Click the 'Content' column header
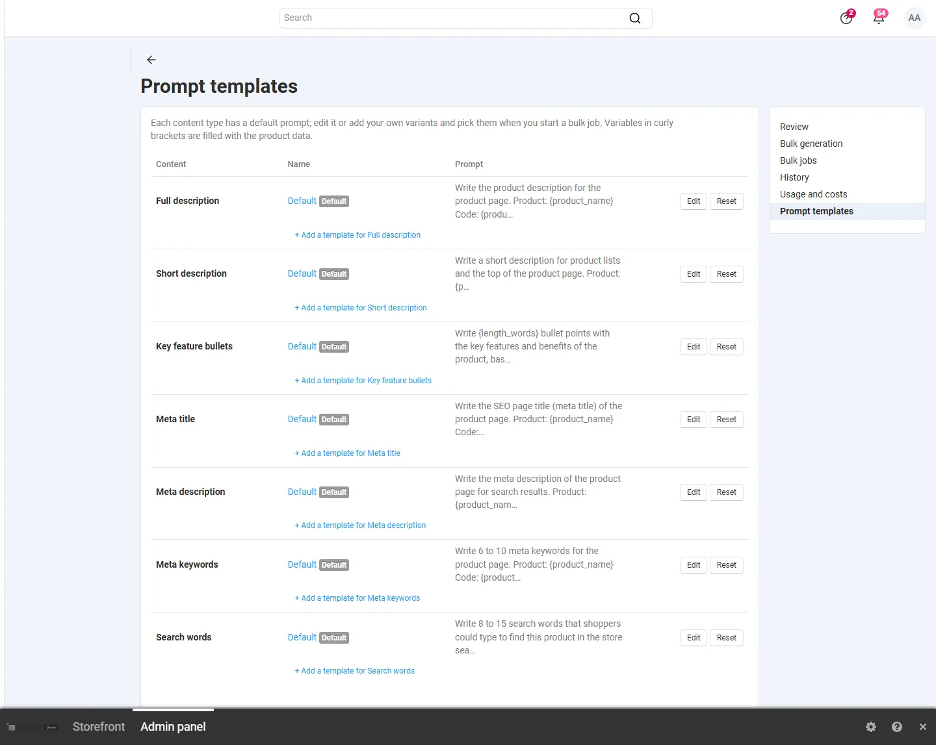This screenshot has width=936, height=745. coord(171,164)
